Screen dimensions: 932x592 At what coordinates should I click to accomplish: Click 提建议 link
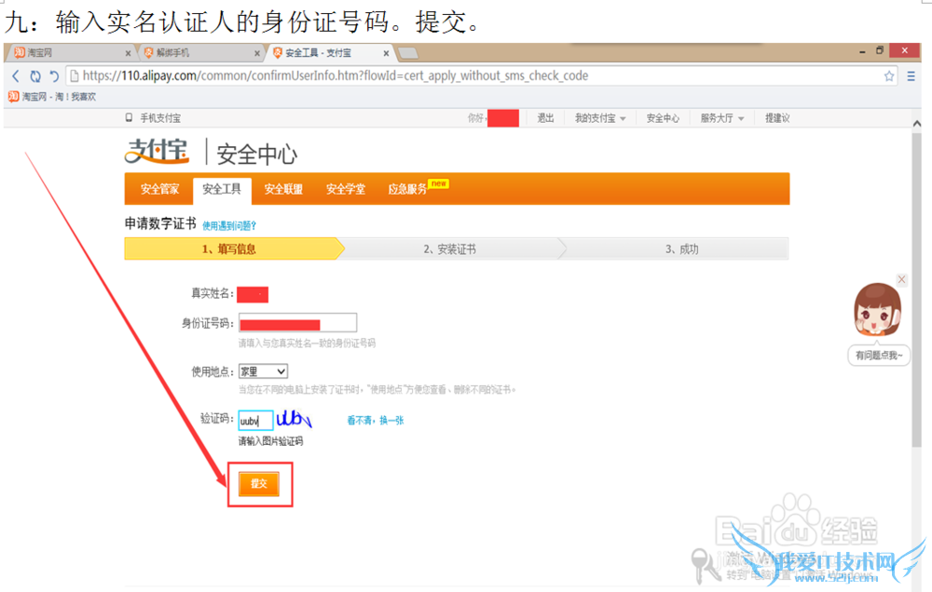777,118
